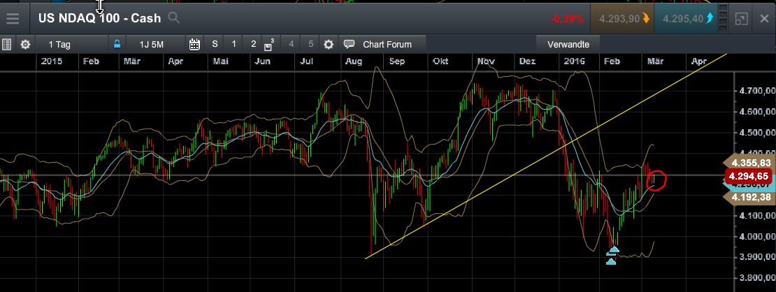Click the Aug label on time axis

point(353,61)
